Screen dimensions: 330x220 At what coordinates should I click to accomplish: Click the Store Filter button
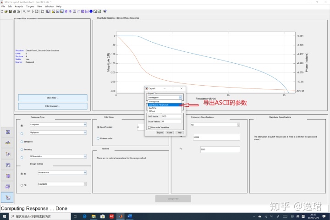pyautogui.click(x=53, y=98)
